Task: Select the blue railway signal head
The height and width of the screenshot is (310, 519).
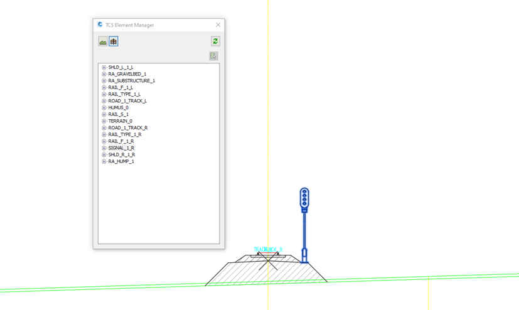Action: (x=304, y=198)
